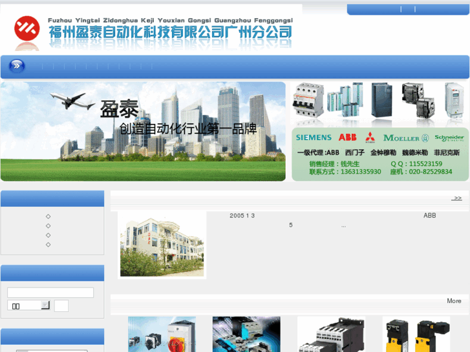Click the '菲尼克斯' brand text
The image size is (470, 352).
point(447,153)
